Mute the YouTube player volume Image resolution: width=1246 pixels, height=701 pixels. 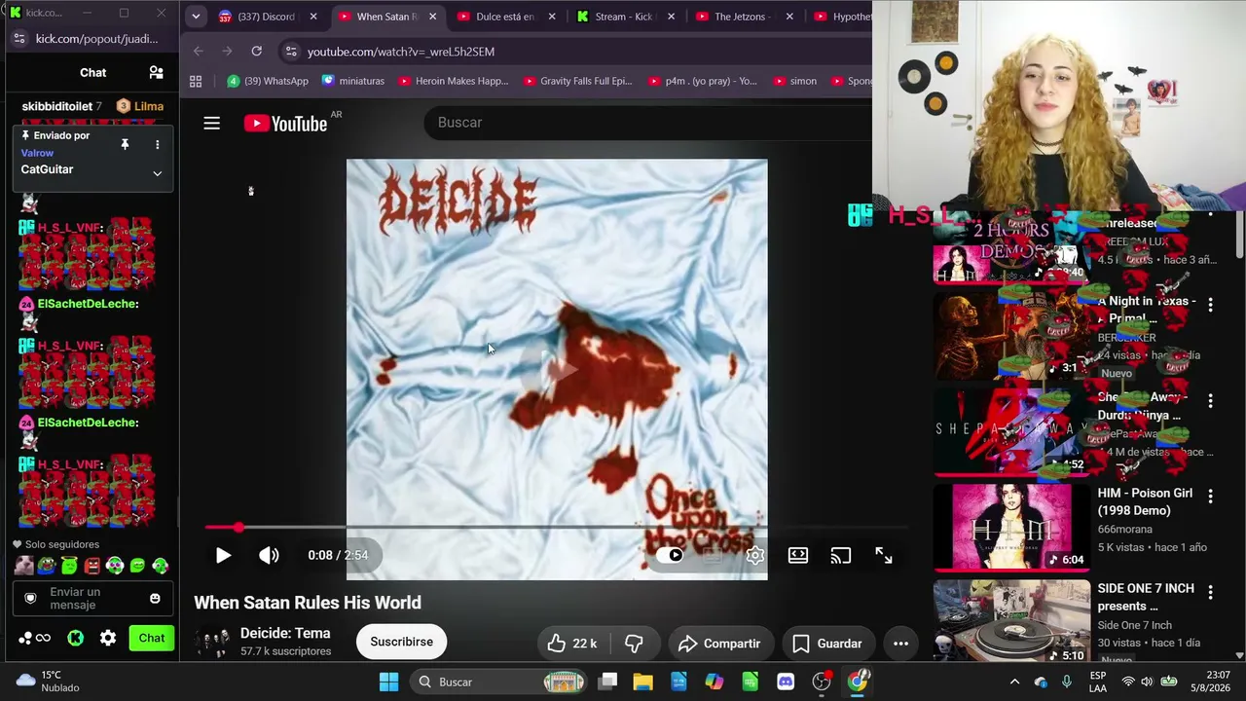tap(269, 555)
